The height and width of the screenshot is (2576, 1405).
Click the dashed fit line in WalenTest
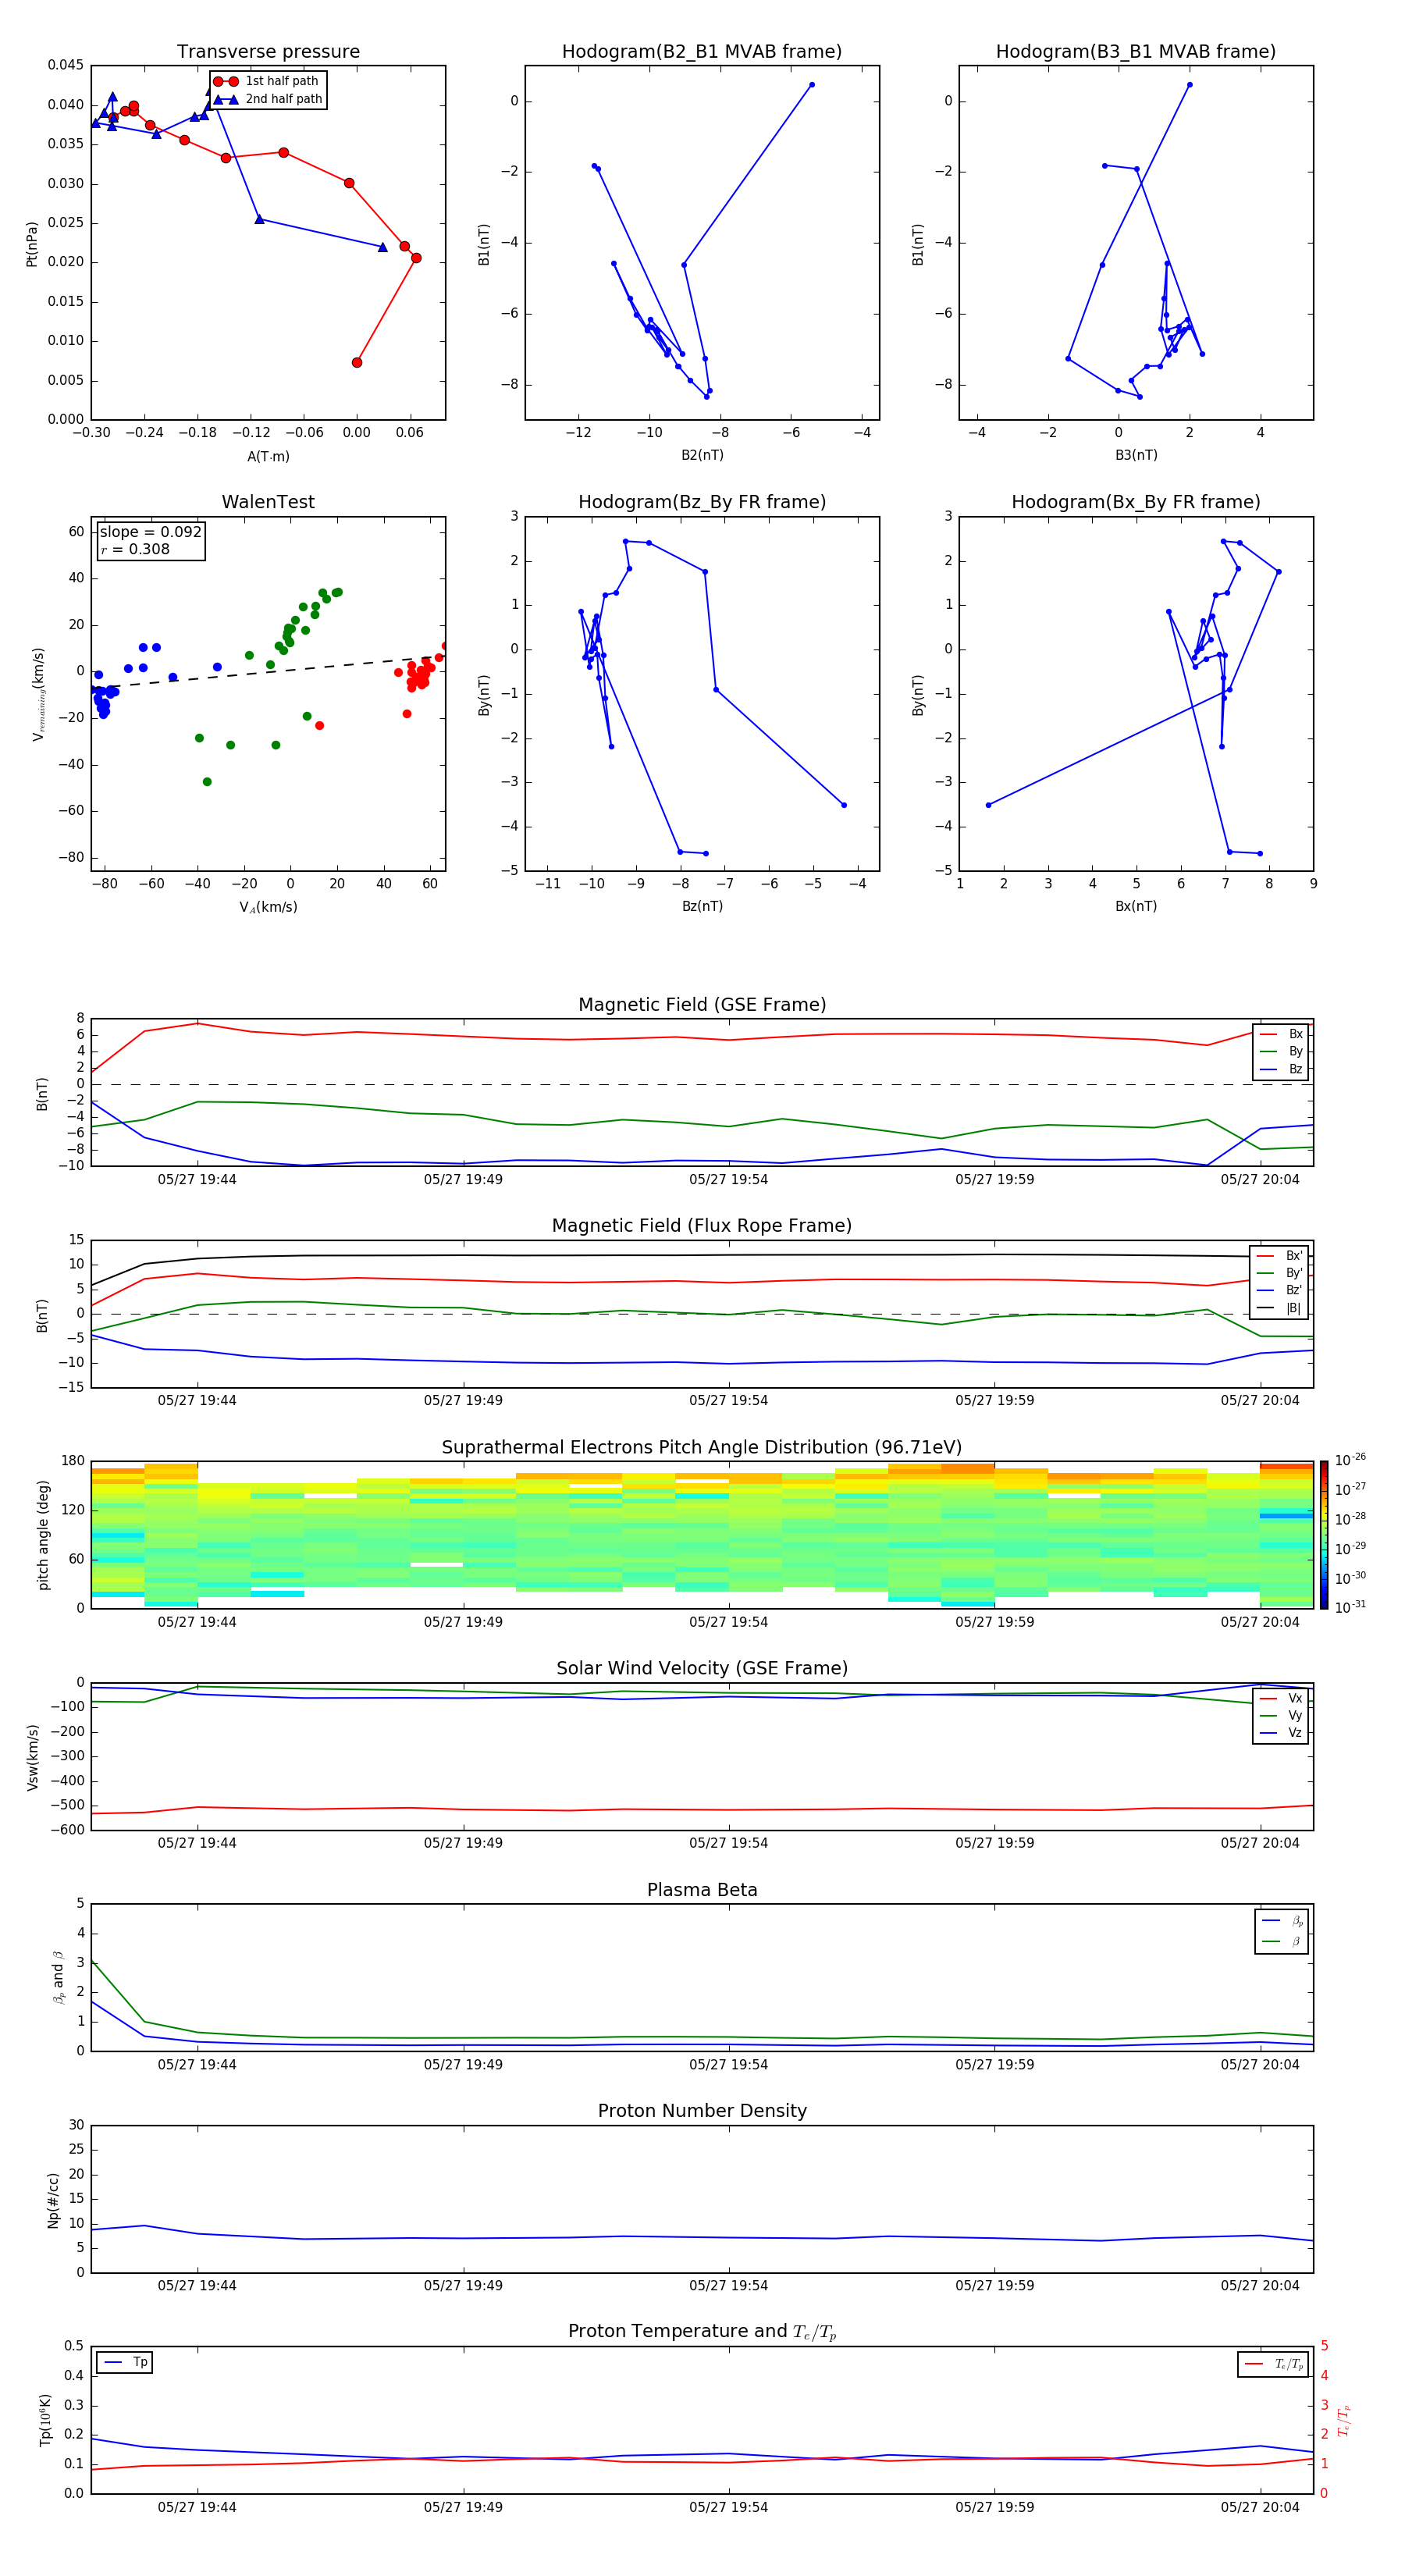click(x=268, y=672)
